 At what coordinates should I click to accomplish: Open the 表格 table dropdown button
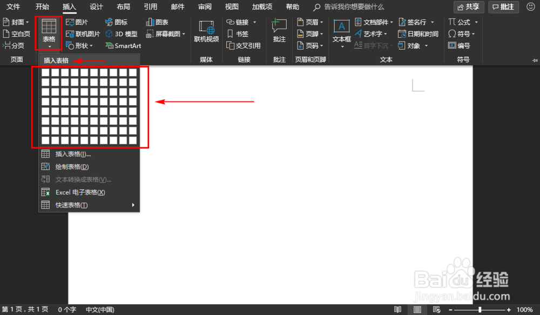49,33
